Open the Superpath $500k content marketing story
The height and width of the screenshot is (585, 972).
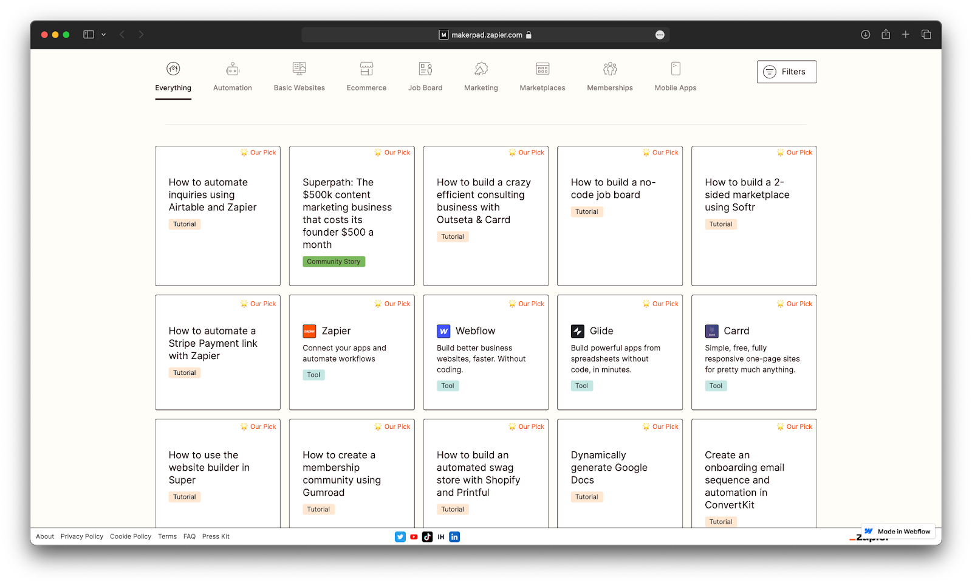point(347,214)
